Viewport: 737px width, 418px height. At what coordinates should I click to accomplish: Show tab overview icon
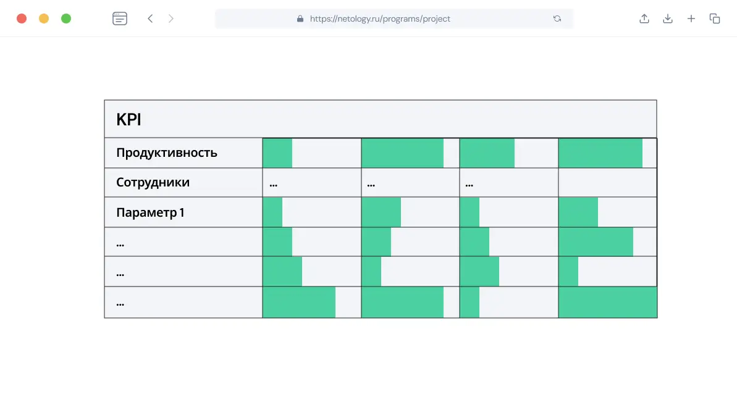(715, 19)
